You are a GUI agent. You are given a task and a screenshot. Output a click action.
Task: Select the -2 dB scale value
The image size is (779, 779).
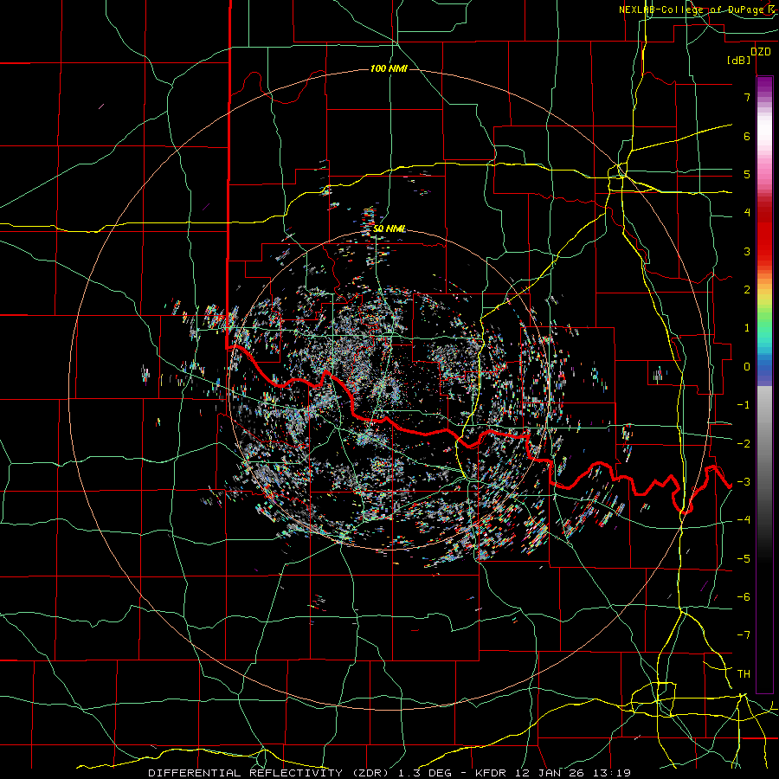coord(744,443)
